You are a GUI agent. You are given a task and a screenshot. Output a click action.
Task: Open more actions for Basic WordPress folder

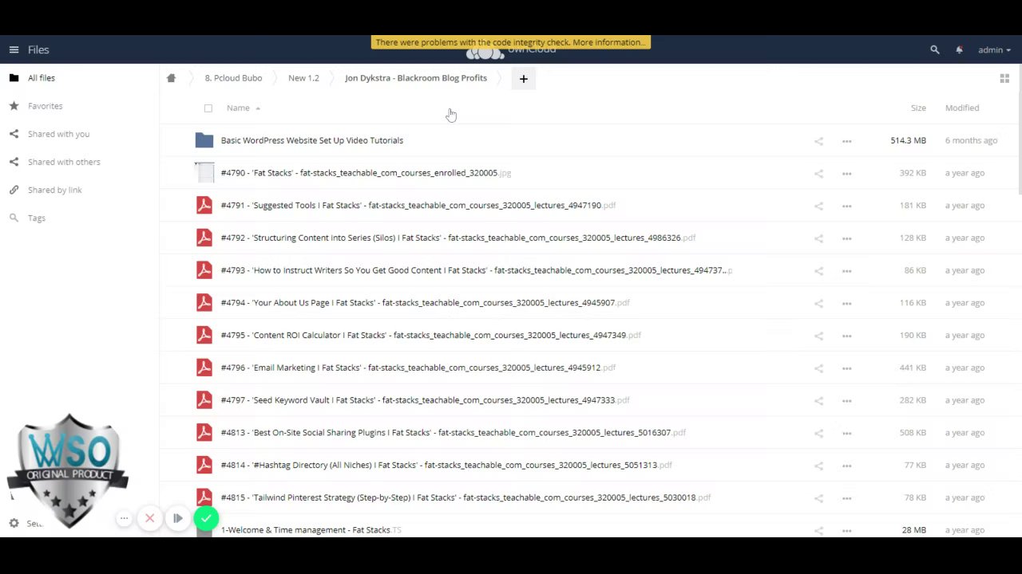(x=847, y=141)
